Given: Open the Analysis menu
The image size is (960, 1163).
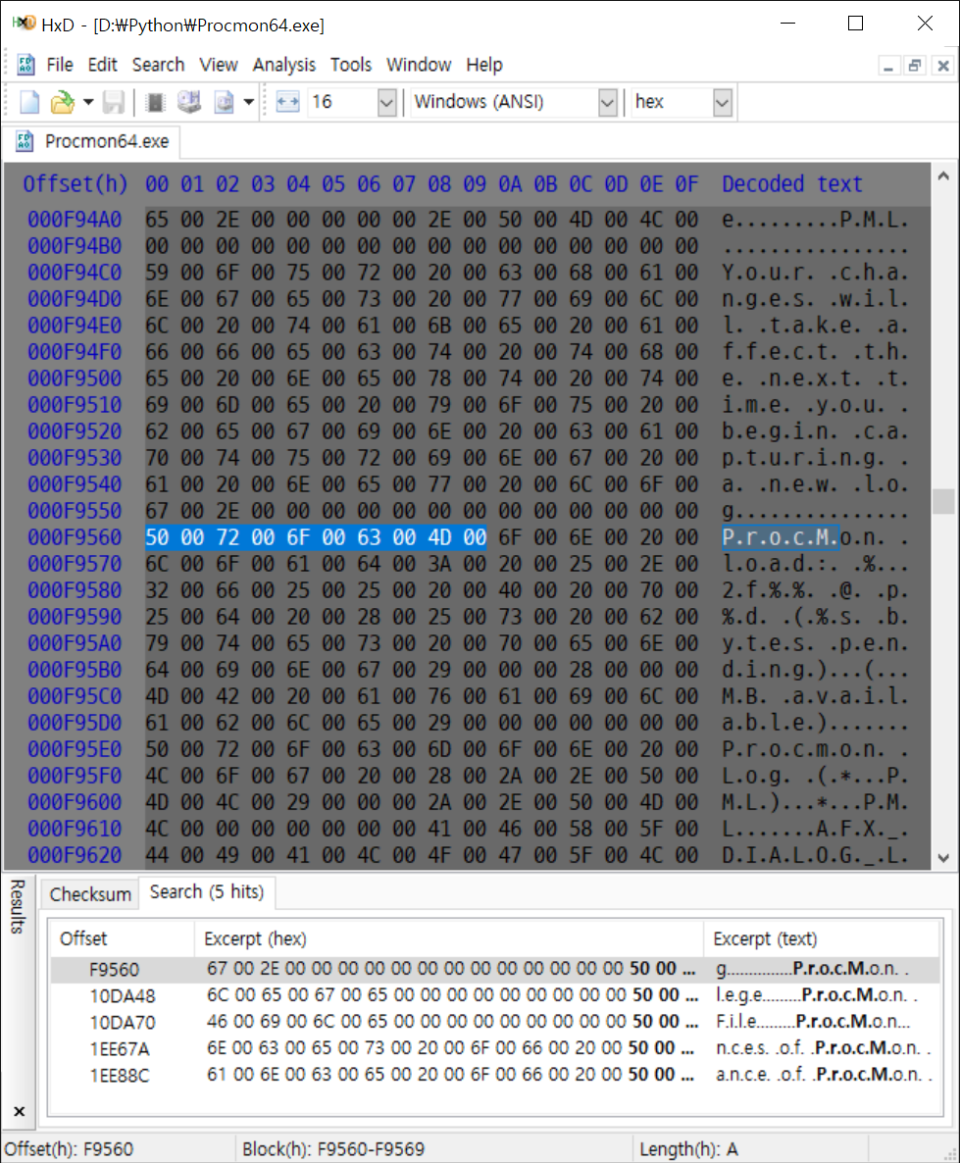Looking at the screenshot, I should coord(283,65).
